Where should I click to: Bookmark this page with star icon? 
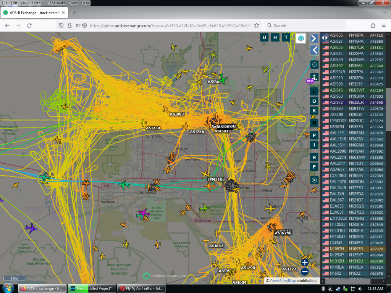point(256,26)
